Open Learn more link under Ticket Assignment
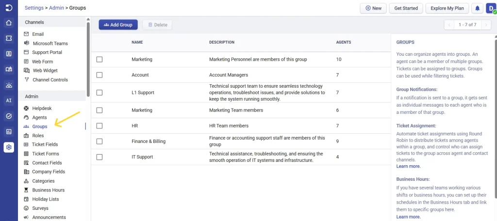This screenshot has width=497, height=221. pos(408,166)
